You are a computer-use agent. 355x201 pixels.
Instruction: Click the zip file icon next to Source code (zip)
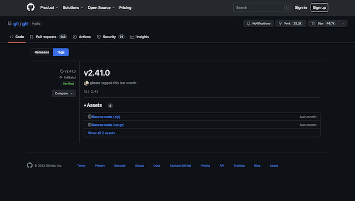(90, 117)
